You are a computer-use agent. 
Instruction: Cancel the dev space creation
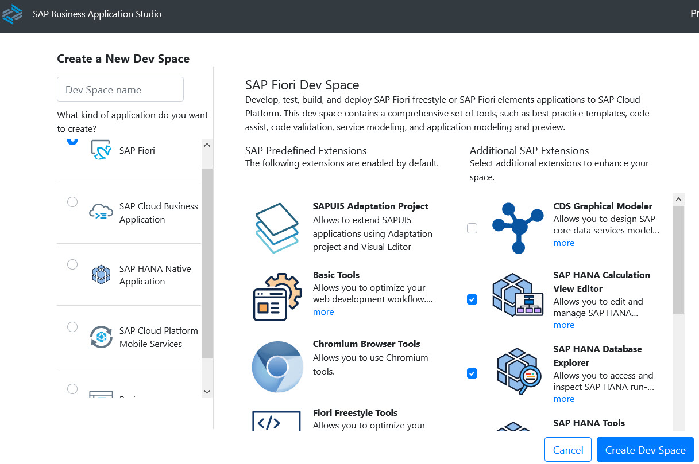click(x=567, y=449)
